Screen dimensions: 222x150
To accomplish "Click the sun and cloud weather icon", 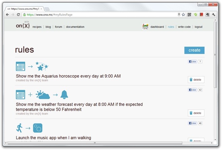I will click(x=43, y=95).
